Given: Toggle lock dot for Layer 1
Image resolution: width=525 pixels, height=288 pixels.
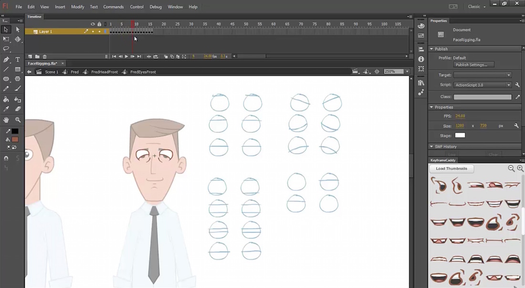Looking at the screenshot, I should point(99,31).
